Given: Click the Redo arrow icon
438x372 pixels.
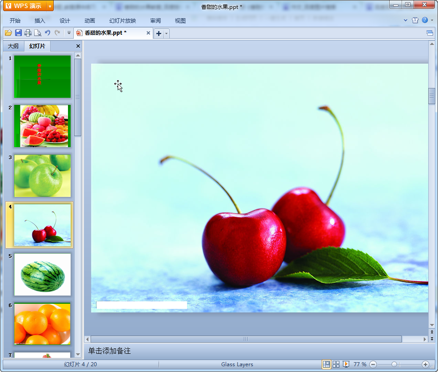Looking at the screenshot, I should tap(57, 33).
